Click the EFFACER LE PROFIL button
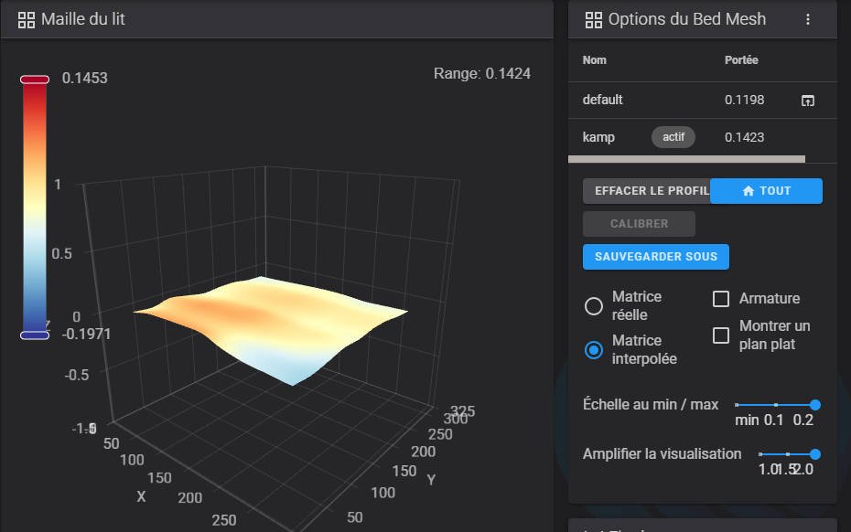The image size is (851, 532). (x=646, y=191)
